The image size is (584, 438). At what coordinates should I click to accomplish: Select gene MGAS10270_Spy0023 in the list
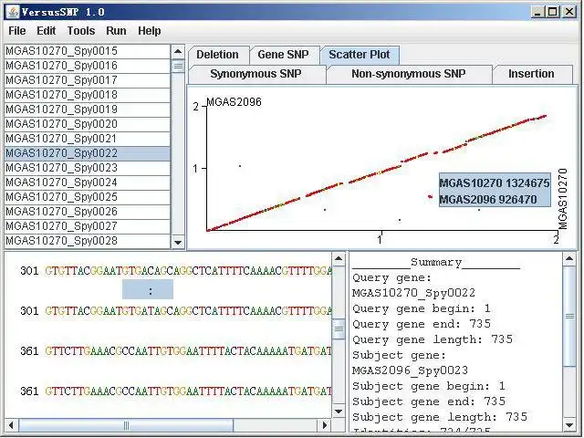tap(88, 168)
